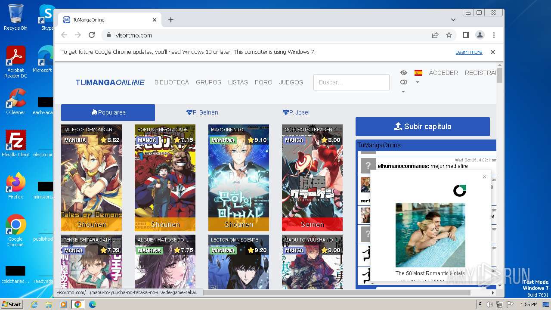
Task: Open a new browser tab
Action: 171,20
